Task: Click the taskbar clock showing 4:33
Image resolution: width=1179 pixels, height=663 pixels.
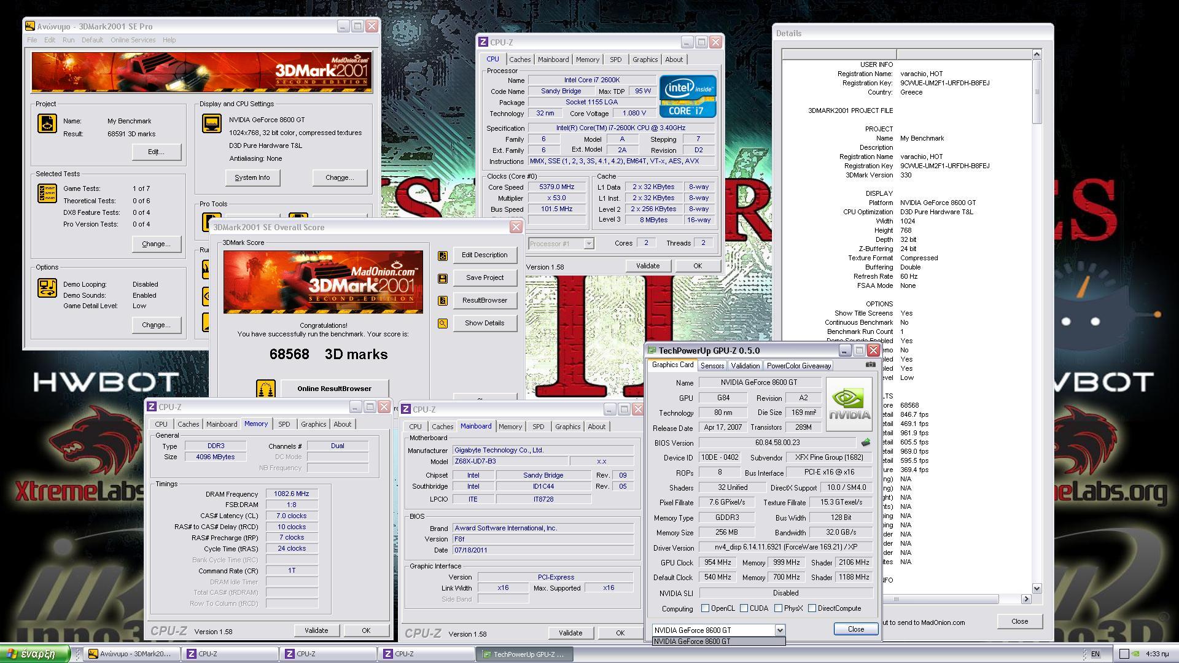Action: [x=1157, y=654]
